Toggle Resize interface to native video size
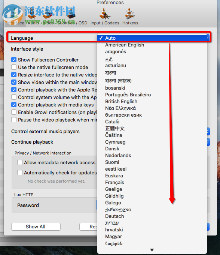The height and width of the screenshot is (255, 220). point(14,75)
